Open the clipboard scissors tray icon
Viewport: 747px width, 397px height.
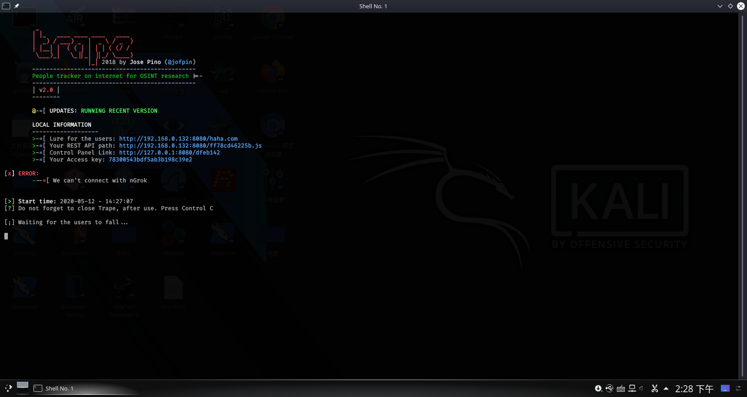tap(654, 388)
